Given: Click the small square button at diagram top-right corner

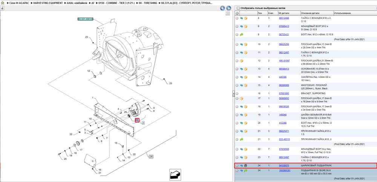Looking at the screenshot, I should [x=227, y=14].
